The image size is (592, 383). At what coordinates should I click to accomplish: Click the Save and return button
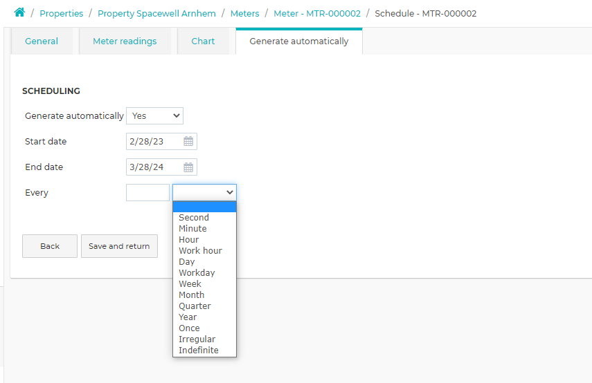coord(119,246)
